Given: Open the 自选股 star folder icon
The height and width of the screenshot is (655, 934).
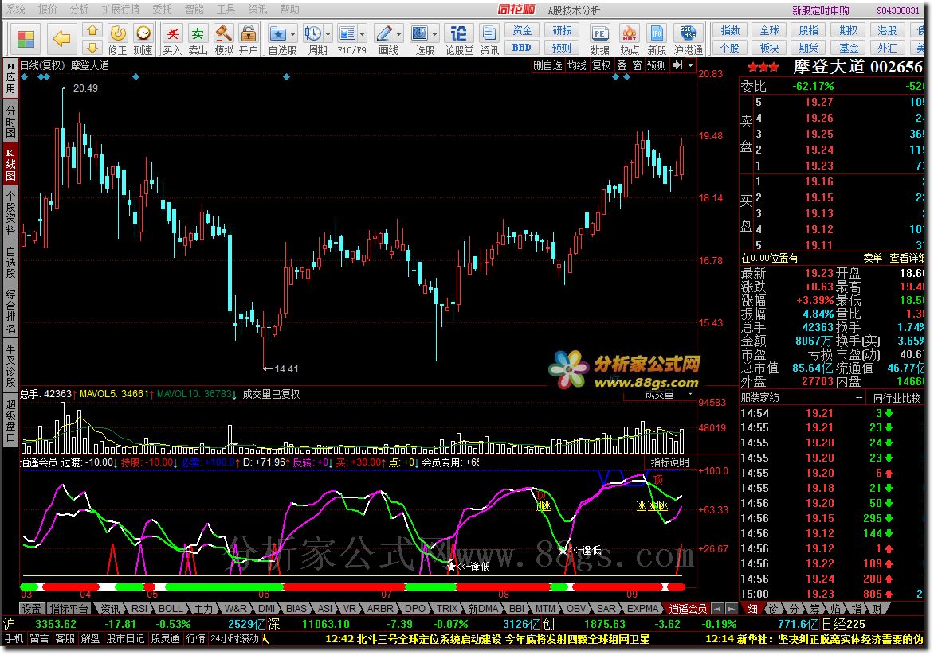Looking at the screenshot, I should click(x=277, y=33).
